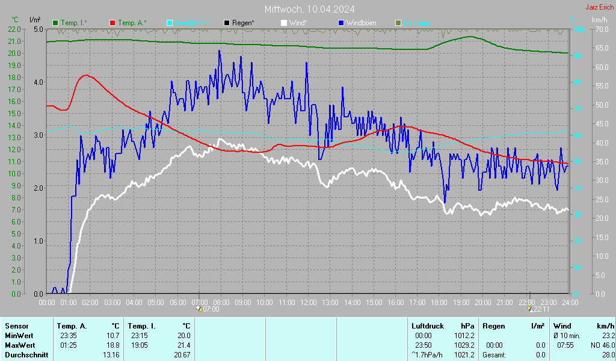Click the Windböen legend label
Viewport: 616px width, 361px height.
pos(361,23)
